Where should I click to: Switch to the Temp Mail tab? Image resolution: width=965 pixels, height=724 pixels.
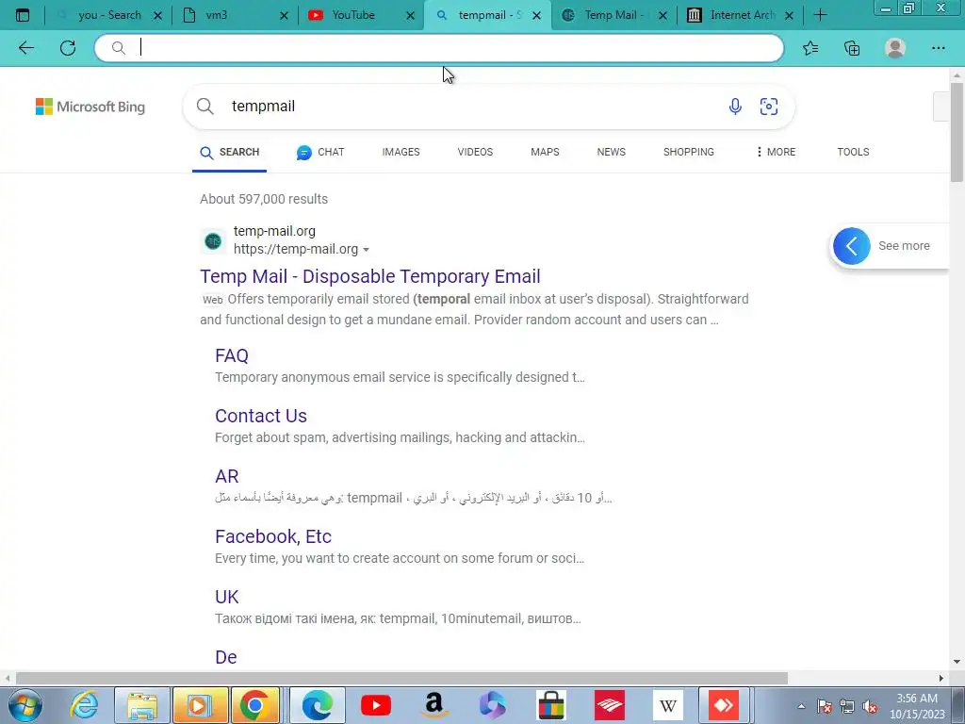[611, 15]
